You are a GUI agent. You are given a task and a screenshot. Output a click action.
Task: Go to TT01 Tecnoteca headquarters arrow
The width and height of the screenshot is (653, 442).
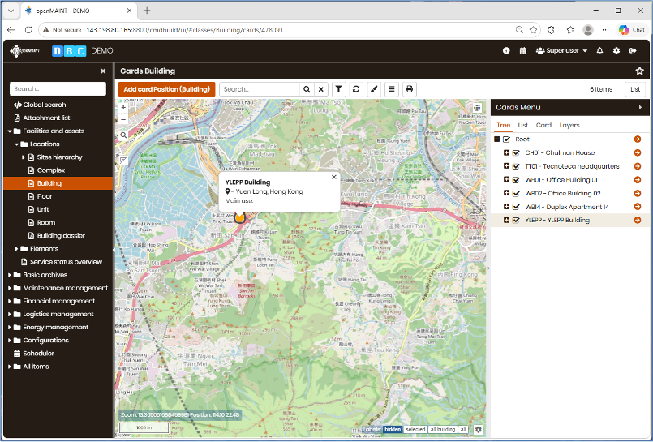coord(637,166)
